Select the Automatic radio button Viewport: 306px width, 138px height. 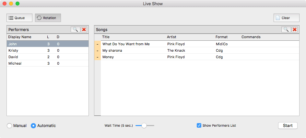click(x=33, y=126)
